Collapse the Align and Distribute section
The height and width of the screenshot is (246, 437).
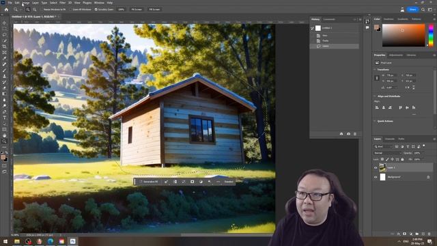coord(375,96)
